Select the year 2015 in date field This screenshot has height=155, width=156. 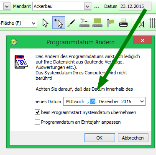pos(126,102)
